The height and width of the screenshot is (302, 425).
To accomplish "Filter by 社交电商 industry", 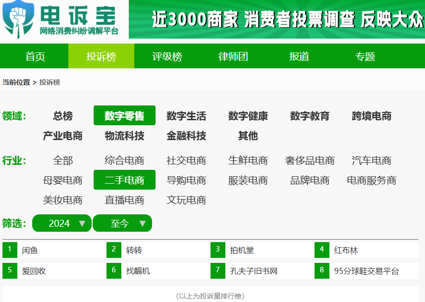I will 186,160.
